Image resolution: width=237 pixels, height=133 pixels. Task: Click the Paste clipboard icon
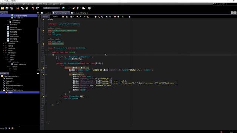27,8
